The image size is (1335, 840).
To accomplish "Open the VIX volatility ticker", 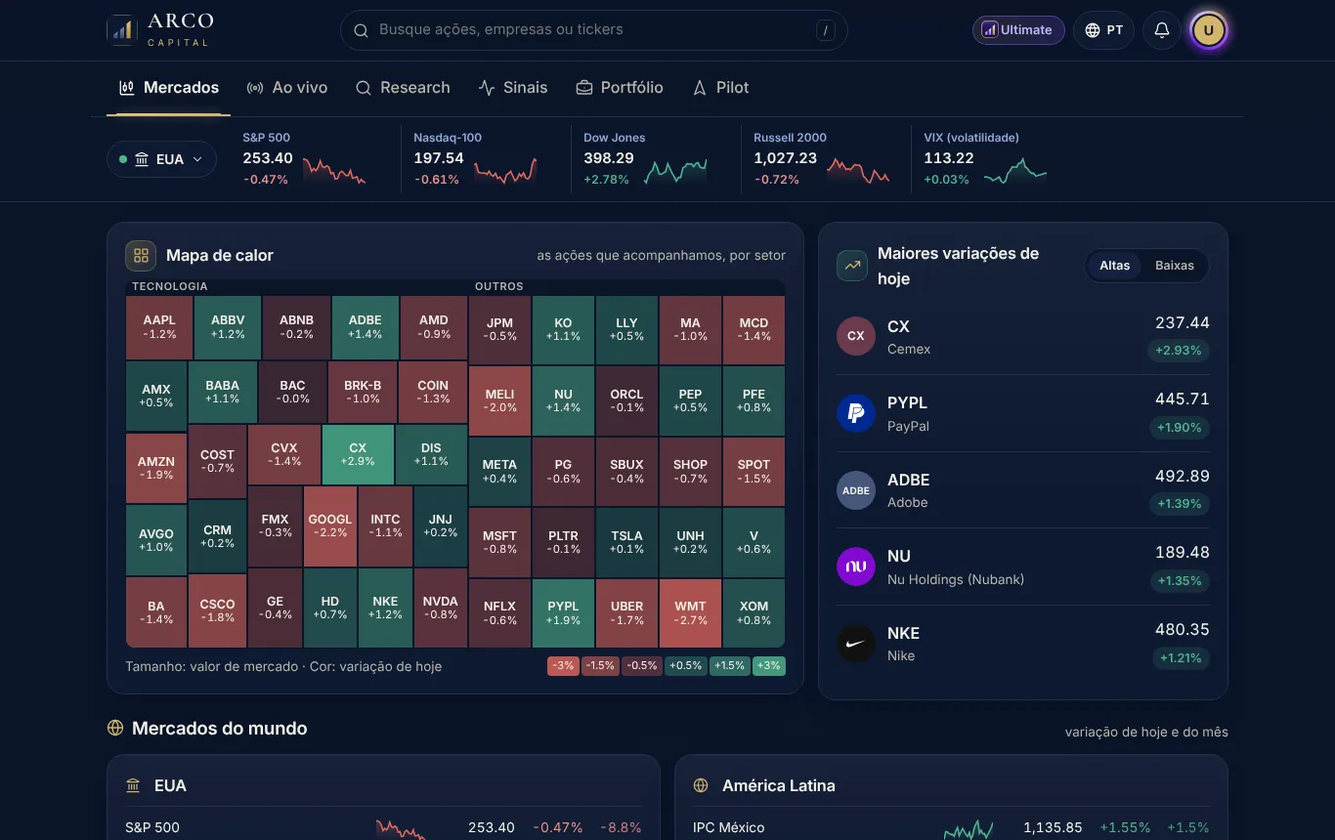I will pyautogui.click(x=985, y=159).
